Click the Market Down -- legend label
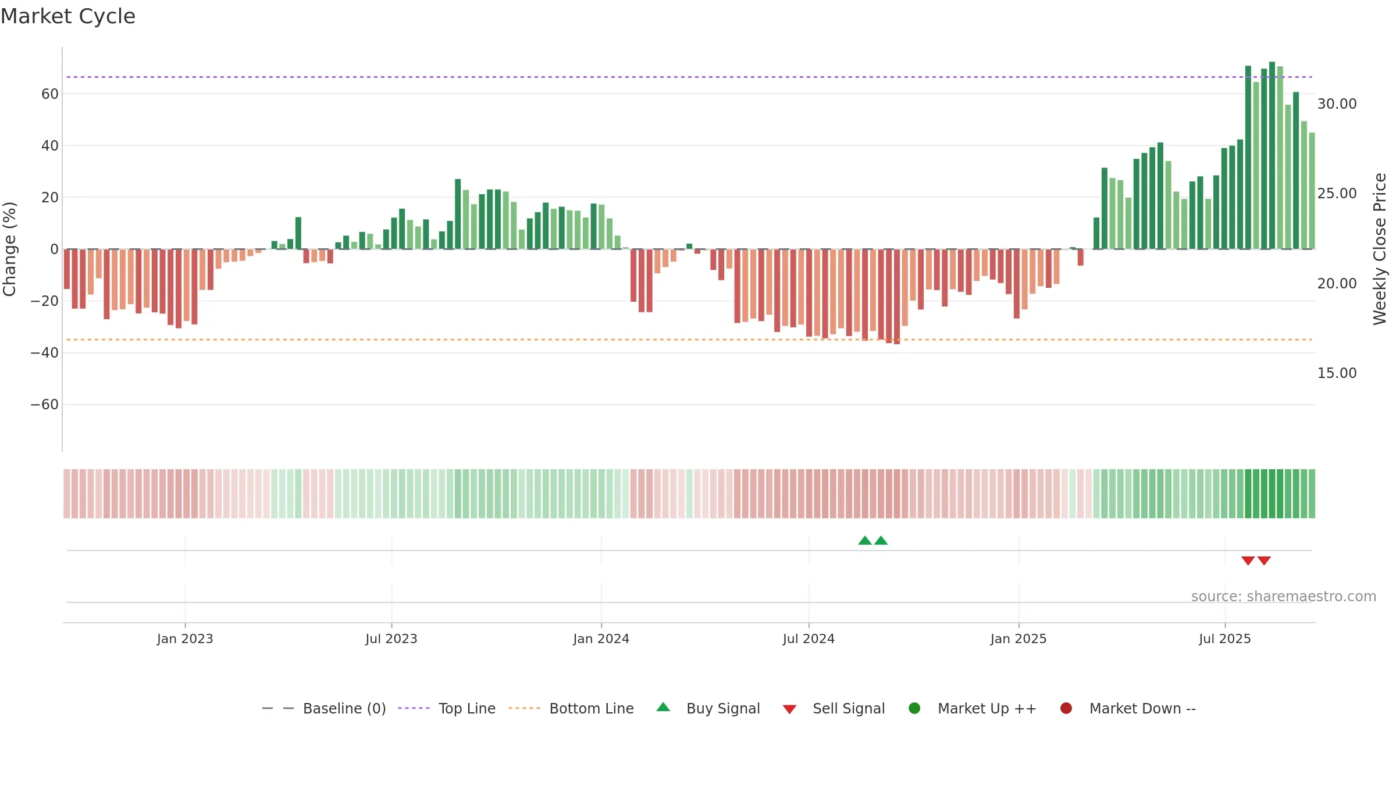Viewport: 1396px width, 785px height. (x=1142, y=708)
